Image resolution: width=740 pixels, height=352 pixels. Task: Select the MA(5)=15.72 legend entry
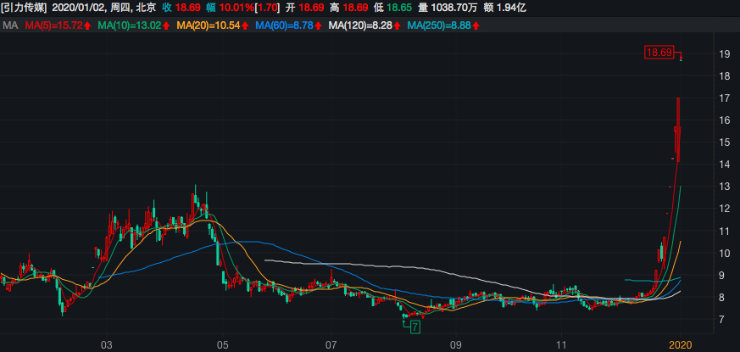click(x=53, y=26)
